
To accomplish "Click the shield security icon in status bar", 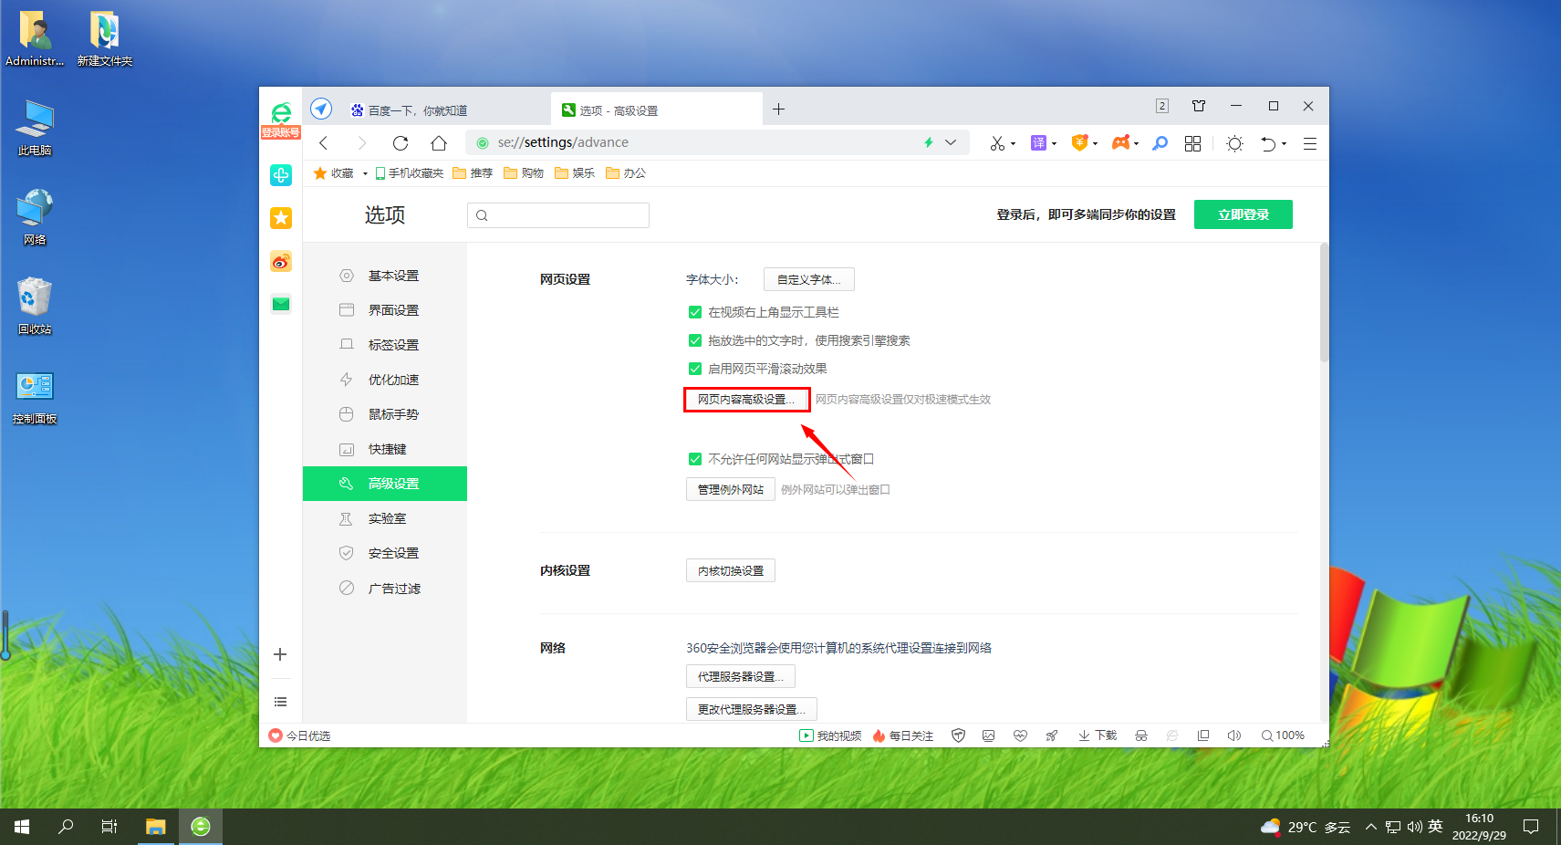I will 958,735.
